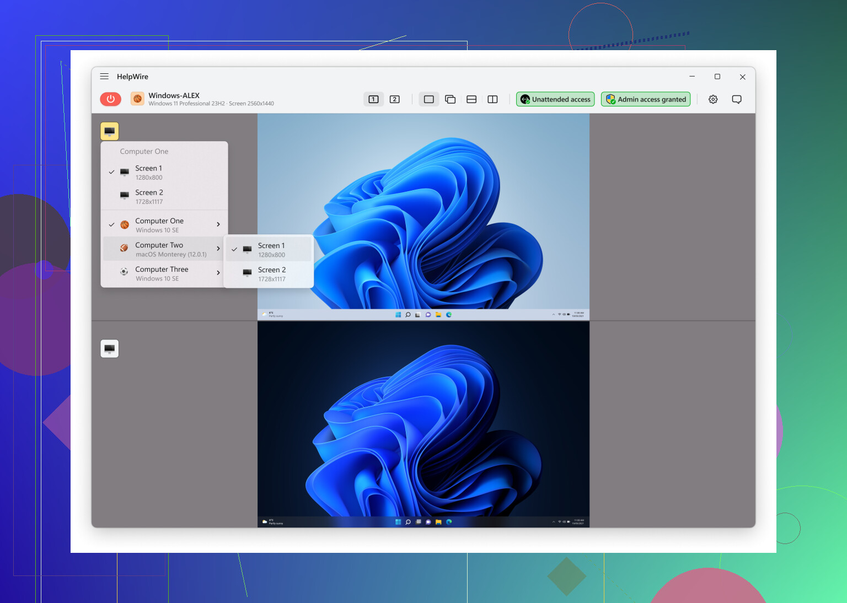Open the chat panel icon
This screenshot has width=847, height=603.
736,99
